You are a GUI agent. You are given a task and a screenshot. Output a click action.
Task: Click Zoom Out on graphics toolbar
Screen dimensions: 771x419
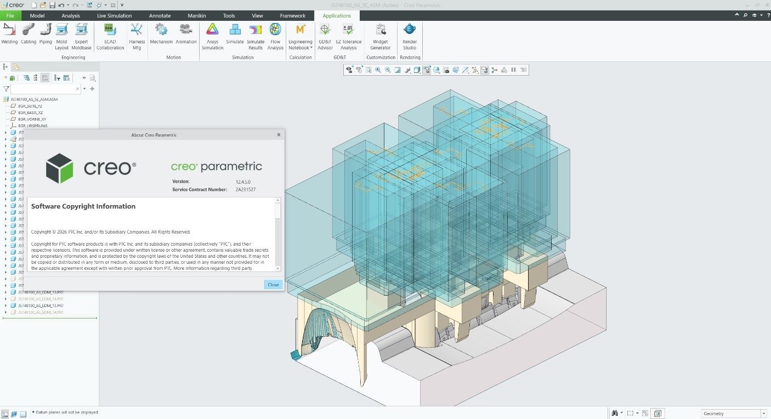(x=388, y=70)
